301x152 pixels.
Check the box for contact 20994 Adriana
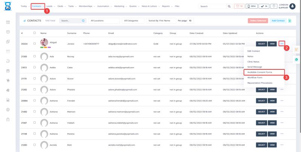[x=35, y=100]
